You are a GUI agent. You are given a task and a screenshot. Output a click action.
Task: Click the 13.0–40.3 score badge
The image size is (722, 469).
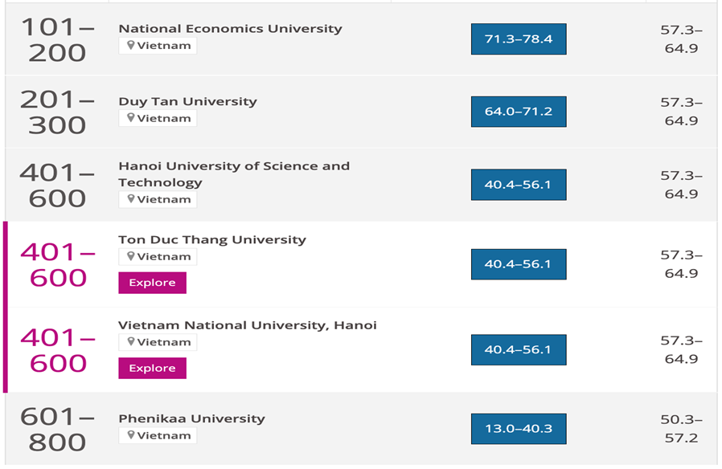coord(519,429)
